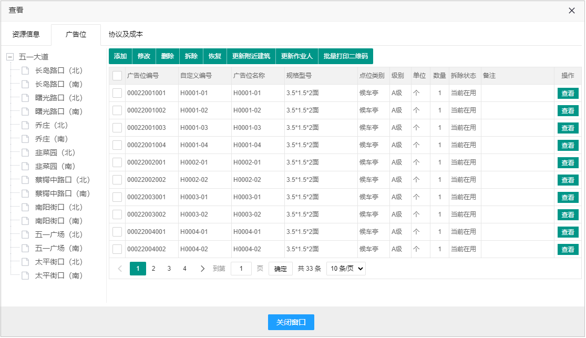Check the row 00022003001 checkbox
Viewport: 586px width, 338px height.
click(x=117, y=197)
